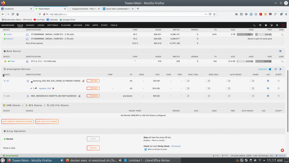The width and height of the screenshot is (289, 163).
Task: Click the red power icon in header
Action: [283, 25]
